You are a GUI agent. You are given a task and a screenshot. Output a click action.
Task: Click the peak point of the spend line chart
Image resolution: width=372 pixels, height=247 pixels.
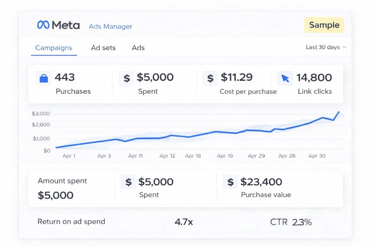[x=339, y=112]
